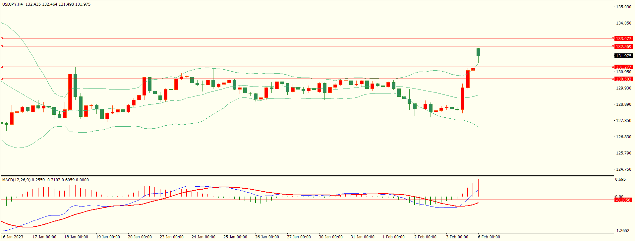Click the USDJPY,H4 chart title text
635x241 pixels.
[x=13, y=4]
